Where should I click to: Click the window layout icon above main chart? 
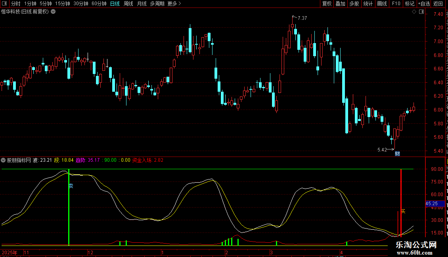pos(421,12)
